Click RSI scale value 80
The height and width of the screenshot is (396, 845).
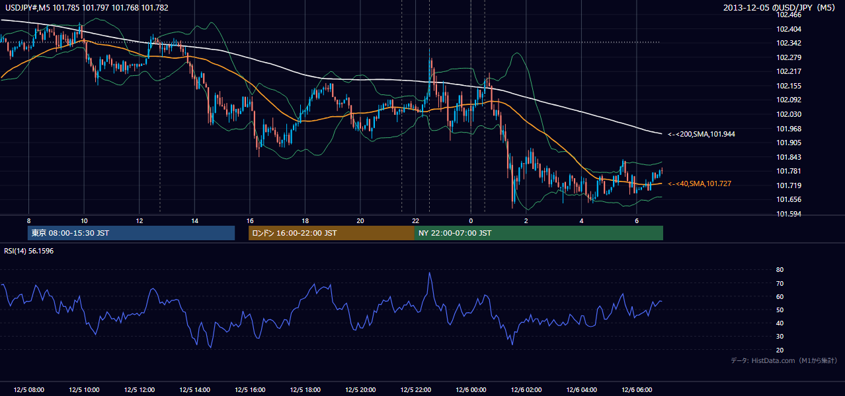(780, 270)
